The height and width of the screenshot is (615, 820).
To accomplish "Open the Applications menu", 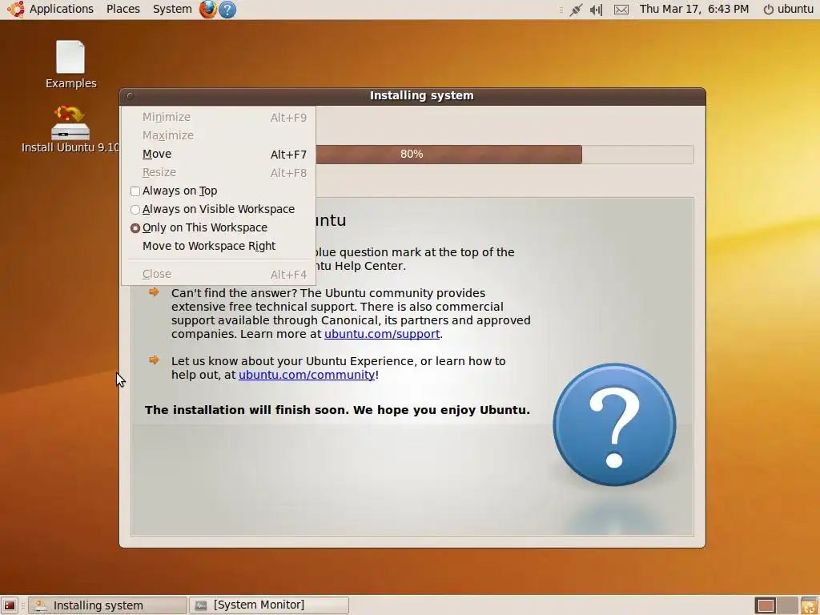I will click(x=61, y=9).
